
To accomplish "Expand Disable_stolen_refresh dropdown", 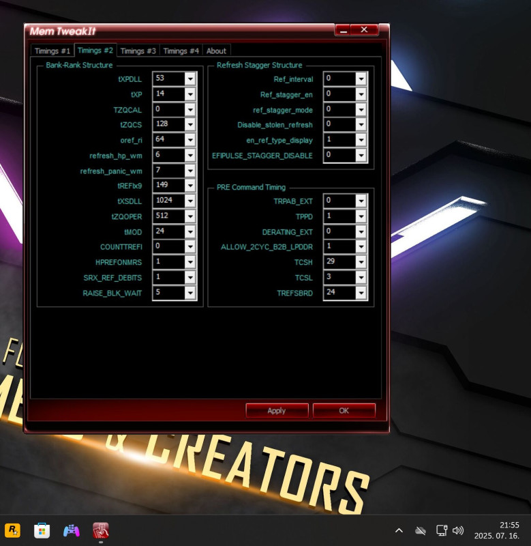I will [x=361, y=125].
